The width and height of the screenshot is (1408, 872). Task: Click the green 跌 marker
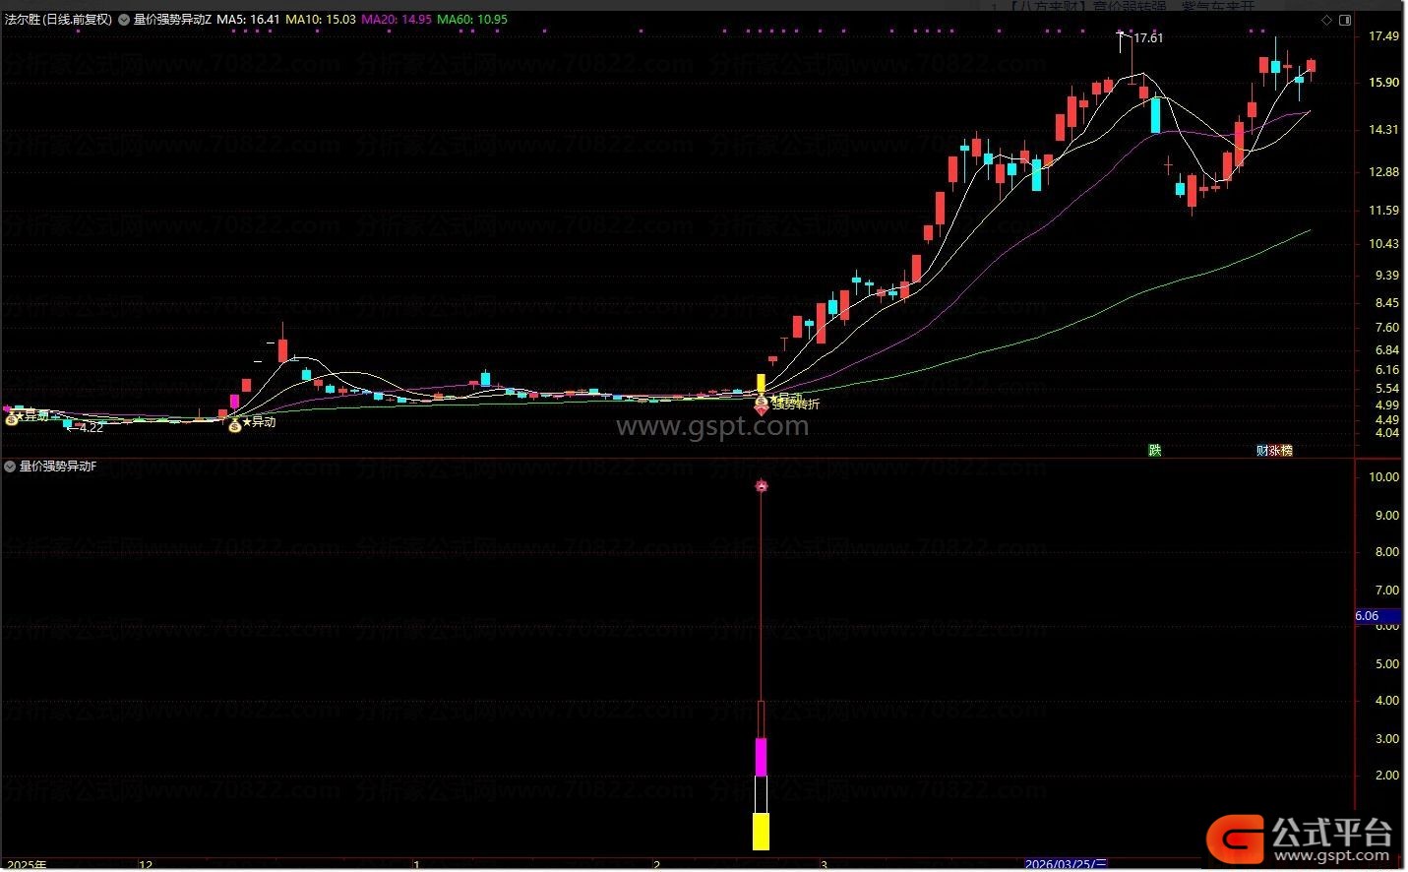[x=1155, y=451]
